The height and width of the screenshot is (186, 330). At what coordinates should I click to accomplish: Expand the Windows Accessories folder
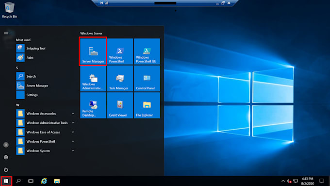click(x=45, y=114)
